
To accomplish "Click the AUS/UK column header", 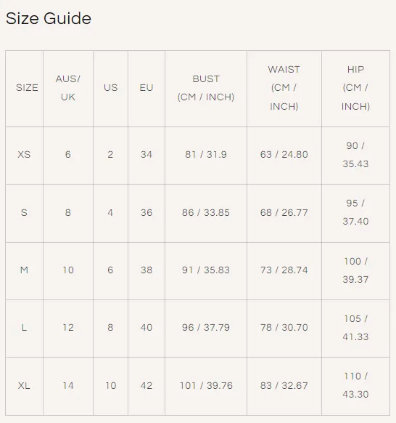I will pyautogui.click(x=68, y=88).
